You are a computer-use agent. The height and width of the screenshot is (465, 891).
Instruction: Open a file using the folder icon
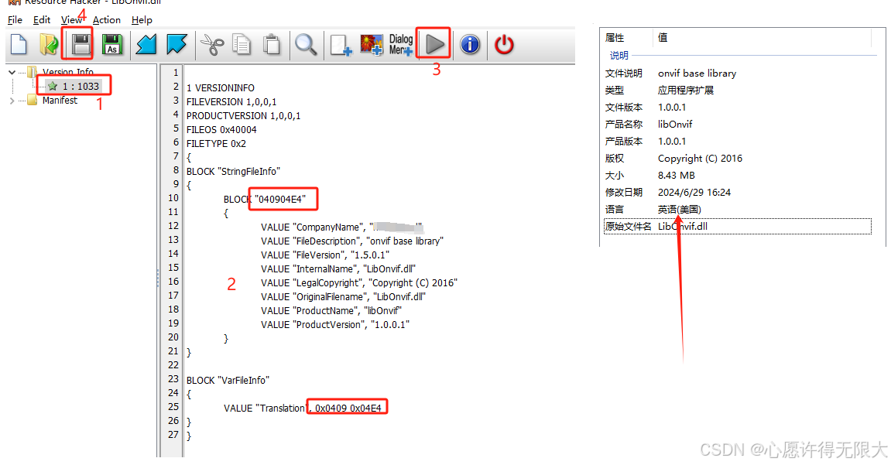49,44
